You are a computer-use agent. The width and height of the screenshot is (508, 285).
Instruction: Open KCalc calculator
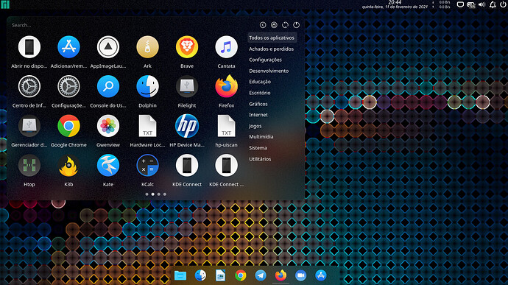click(147, 166)
